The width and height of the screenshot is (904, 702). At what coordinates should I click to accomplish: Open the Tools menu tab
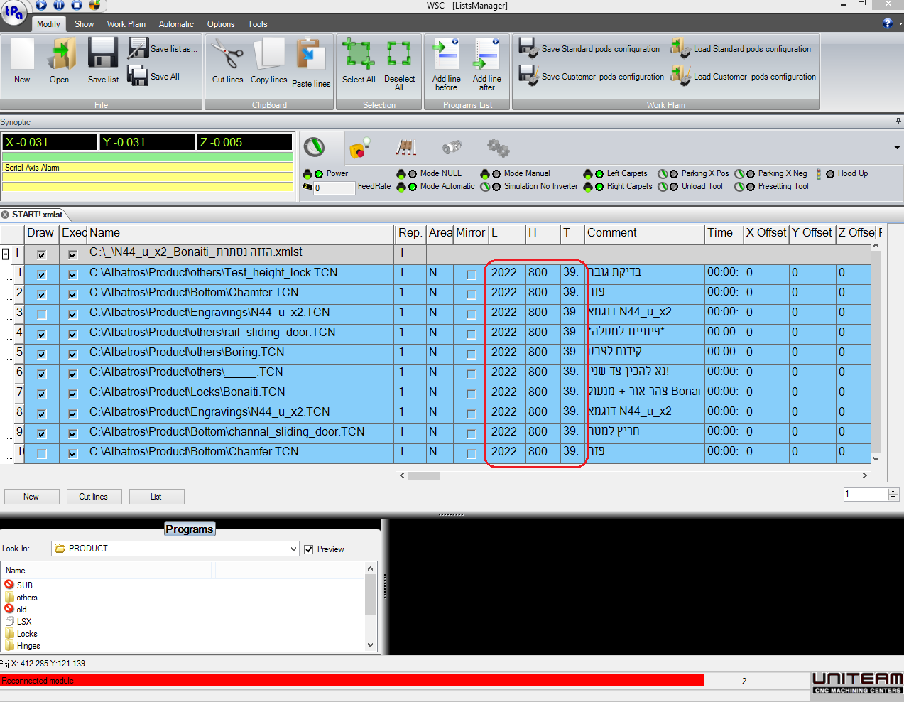pyautogui.click(x=257, y=23)
